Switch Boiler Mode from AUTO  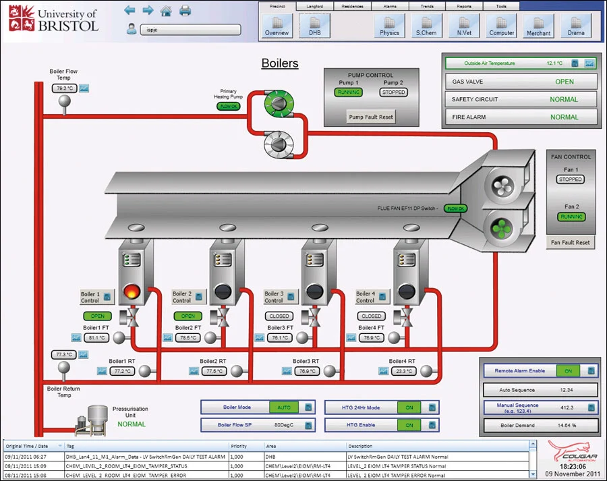click(x=284, y=407)
